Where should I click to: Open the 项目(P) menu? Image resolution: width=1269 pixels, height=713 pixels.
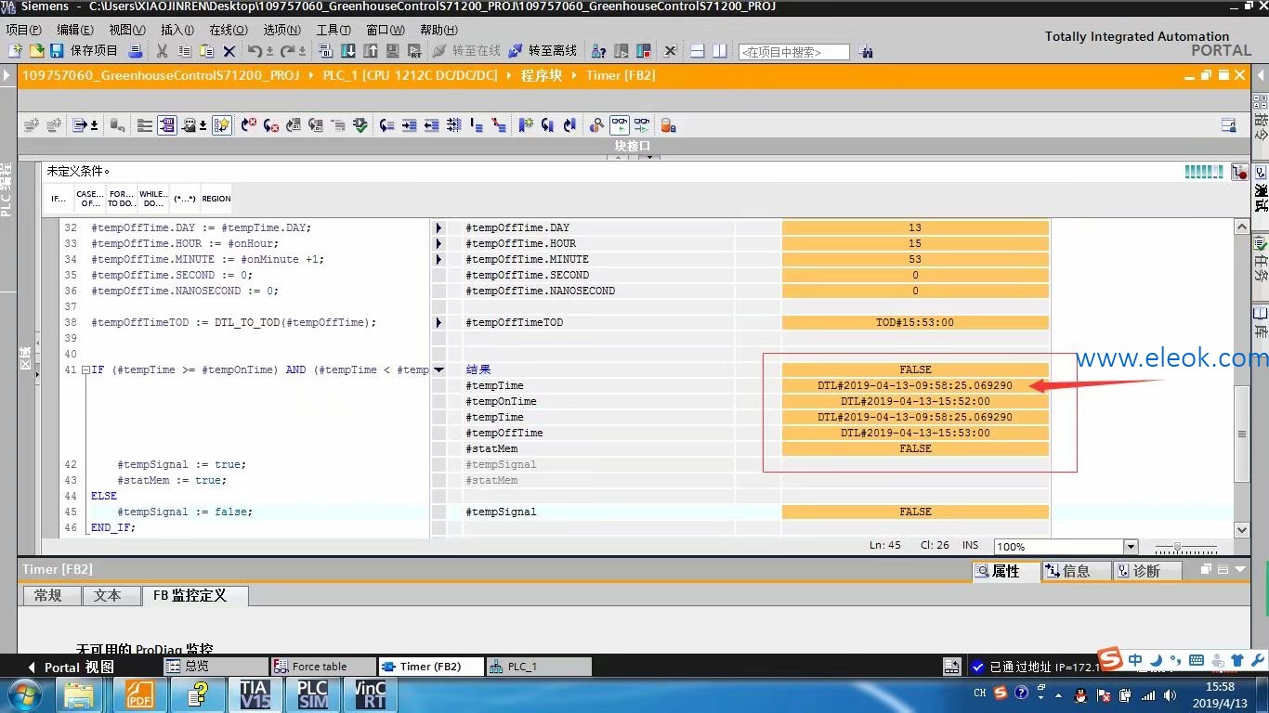coord(23,30)
